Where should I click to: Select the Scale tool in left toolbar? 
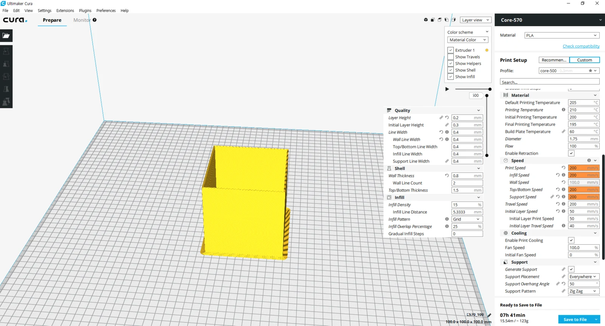click(6, 64)
